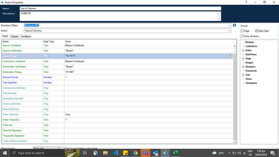Select Passwords in data item tree
Viewport: 279px width, 157px height.
(x=251, y=71)
